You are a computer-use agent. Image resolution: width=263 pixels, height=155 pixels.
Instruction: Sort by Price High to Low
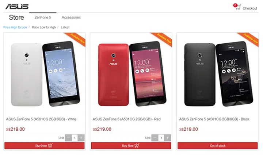pos(15,27)
